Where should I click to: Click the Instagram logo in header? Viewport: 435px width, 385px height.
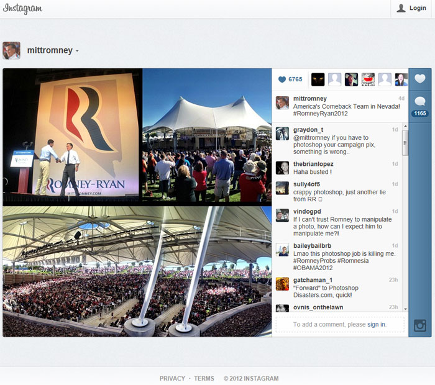(22, 8)
